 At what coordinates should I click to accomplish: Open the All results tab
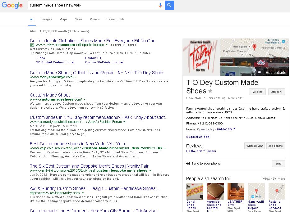tap(32, 19)
